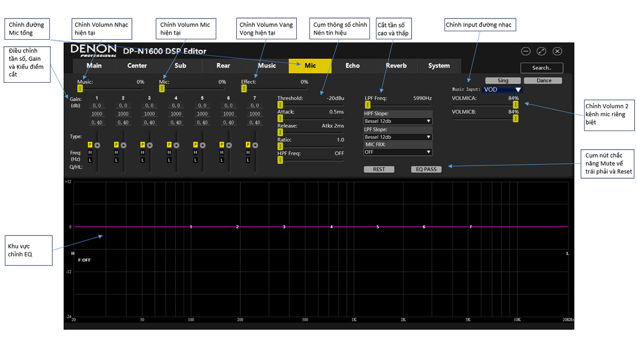This screenshot has width=637, height=364.
Task: Select peak type P for band 7
Action: tap(248, 145)
